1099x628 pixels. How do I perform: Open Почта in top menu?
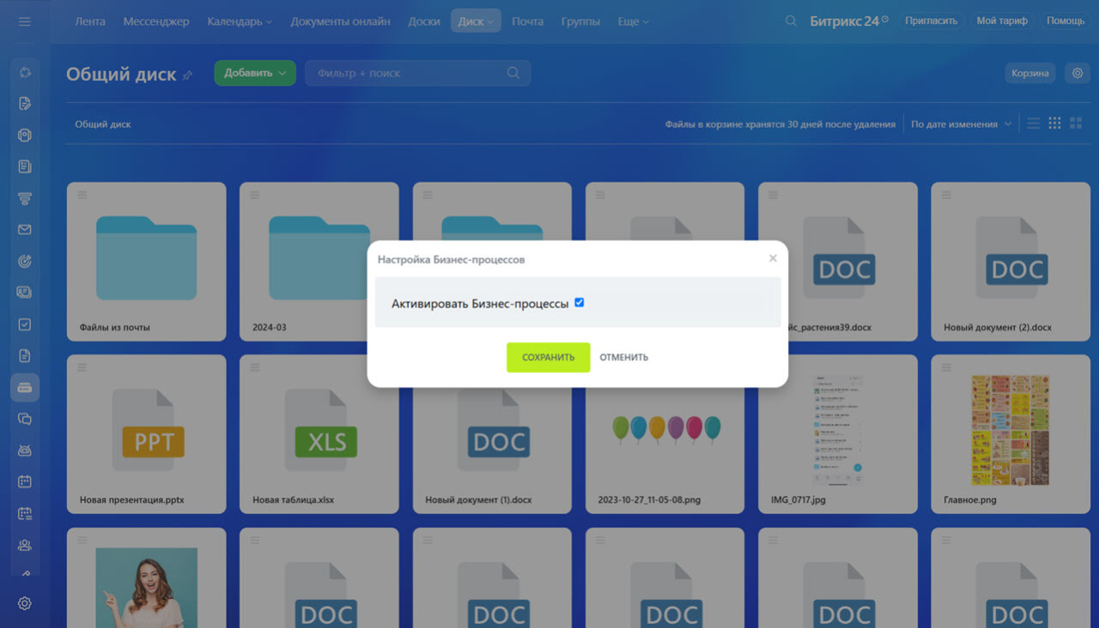(x=527, y=21)
